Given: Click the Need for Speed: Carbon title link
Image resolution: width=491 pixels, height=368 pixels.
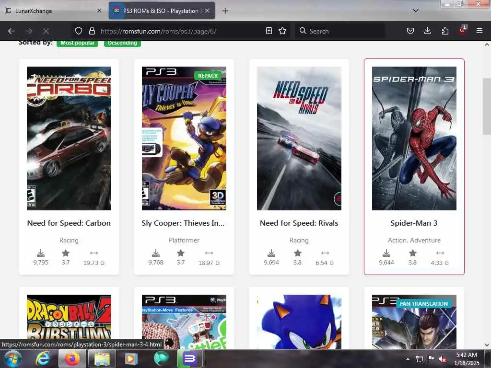Looking at the screenshot, I should (69, 223).
